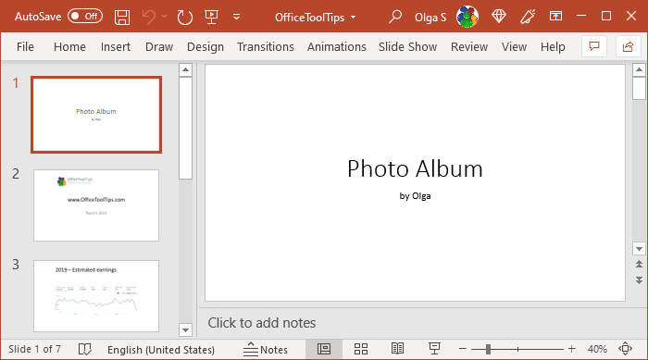Switch to Slide Sorter view icon
648x360 pixels.
coord(361,349)
